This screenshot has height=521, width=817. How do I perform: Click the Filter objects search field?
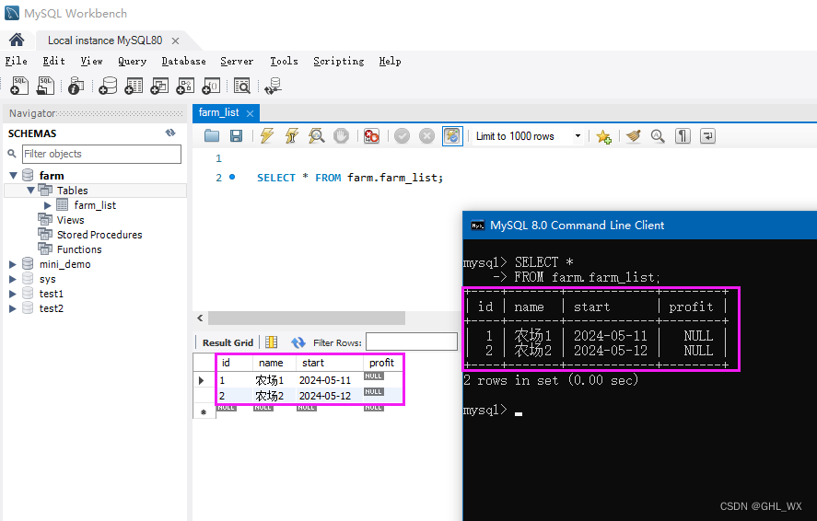pos(101,154)
